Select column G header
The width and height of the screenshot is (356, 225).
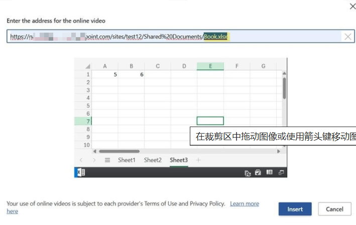pos(263,66)
